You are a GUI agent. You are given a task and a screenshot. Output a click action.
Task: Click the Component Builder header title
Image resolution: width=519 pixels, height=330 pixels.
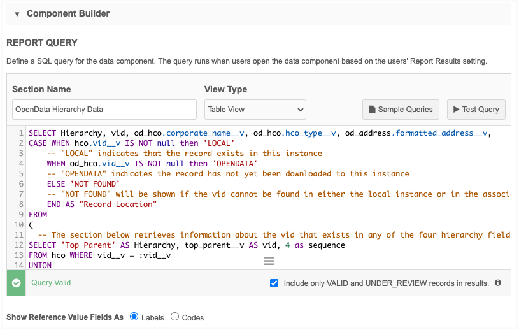tap(68, 13)
